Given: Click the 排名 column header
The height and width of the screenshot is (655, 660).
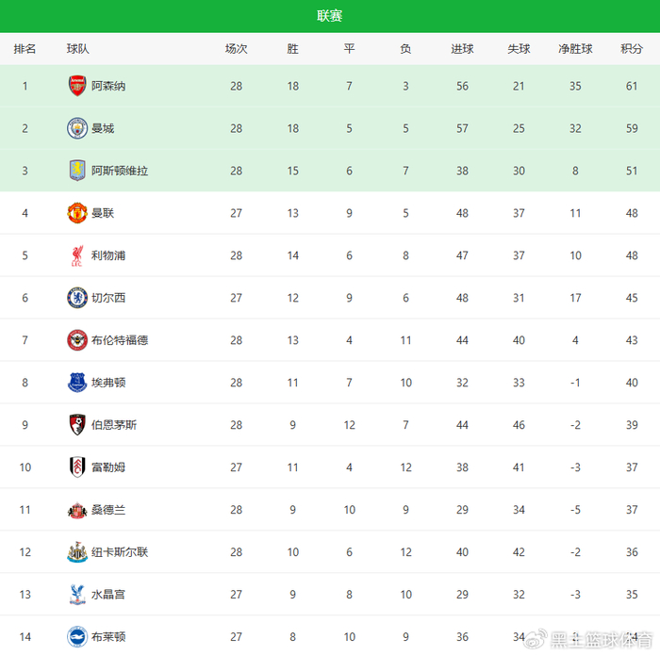Looking at the screenshot, I should click(x=25, y=49).
